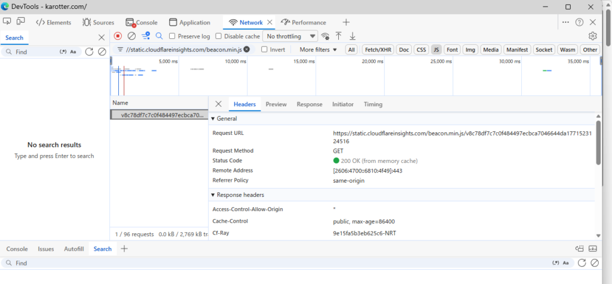Open network conditions wifi icon
612x284 pixels.
pyautogui.click(x=325, y=36)
